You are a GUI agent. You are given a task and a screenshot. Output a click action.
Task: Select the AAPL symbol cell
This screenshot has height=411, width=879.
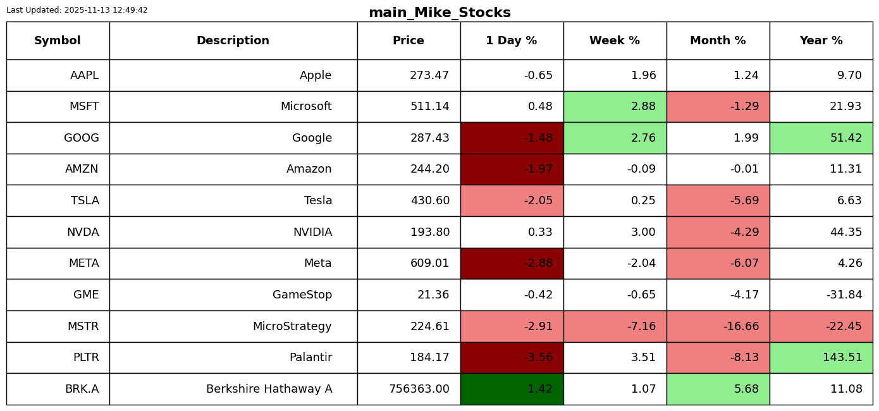click(x=58, y=75)
